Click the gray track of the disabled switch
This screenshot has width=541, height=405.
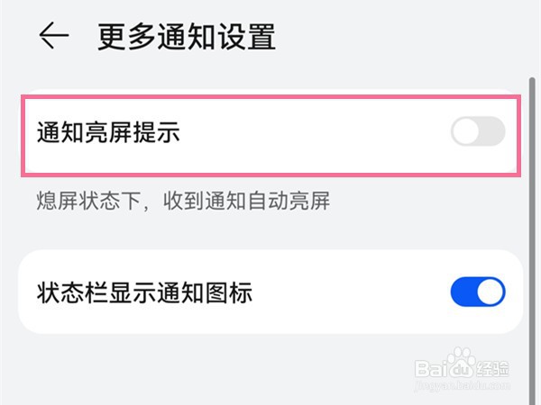tap(493, 133)
